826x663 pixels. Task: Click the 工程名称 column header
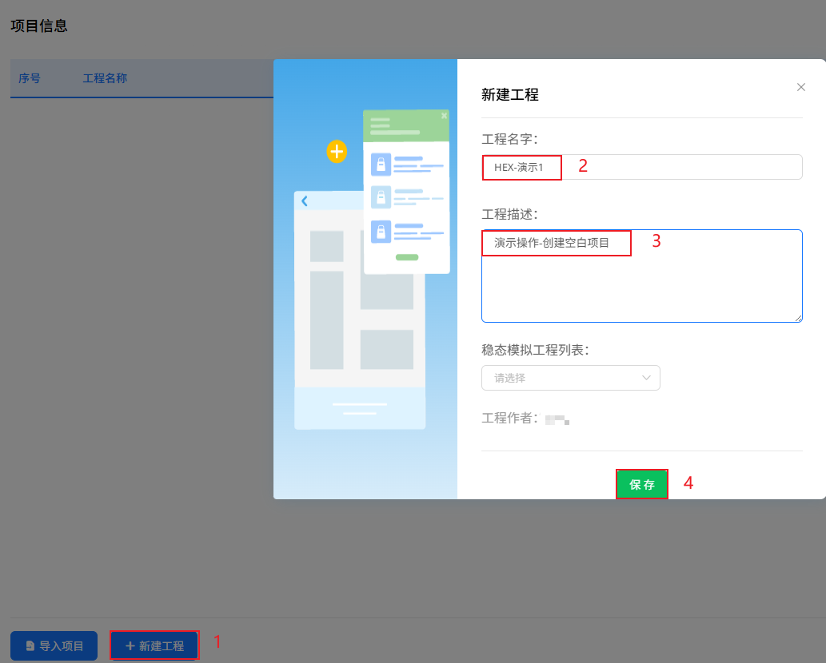tap(105, 78)
